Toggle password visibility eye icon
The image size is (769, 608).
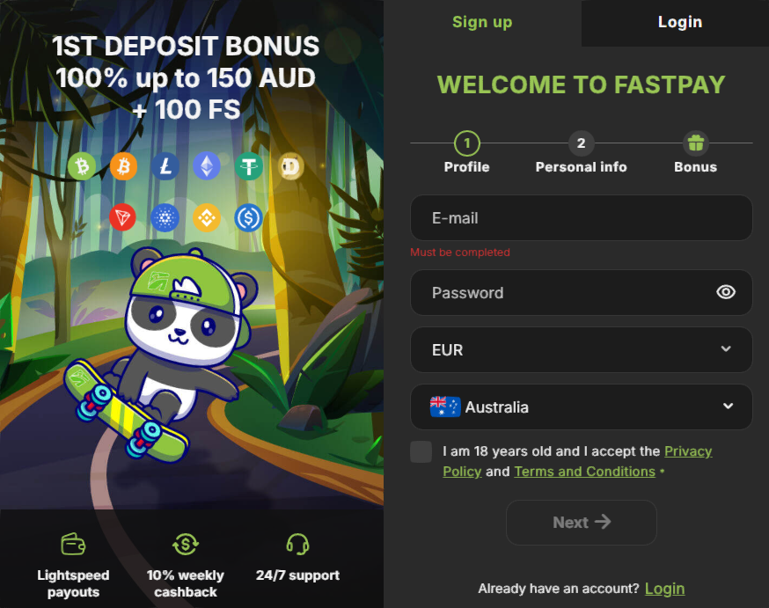click(726, 292)
